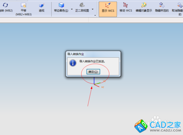This screenshot has width=183, height=135.
Task: Select the Rotate (MB2) tool
Action: [x=5, y=8]
